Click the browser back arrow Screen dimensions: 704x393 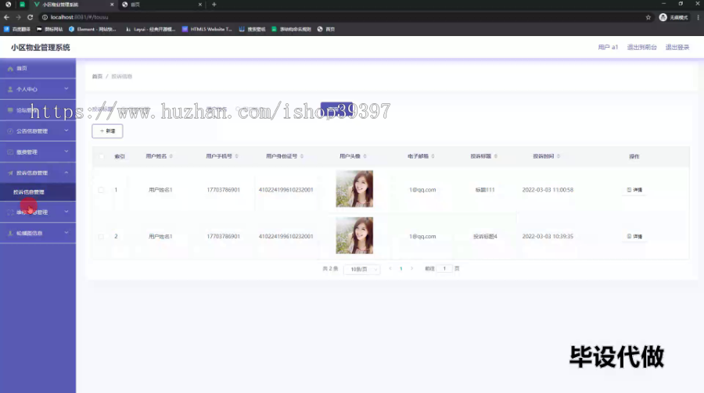[x=6, y=17]
